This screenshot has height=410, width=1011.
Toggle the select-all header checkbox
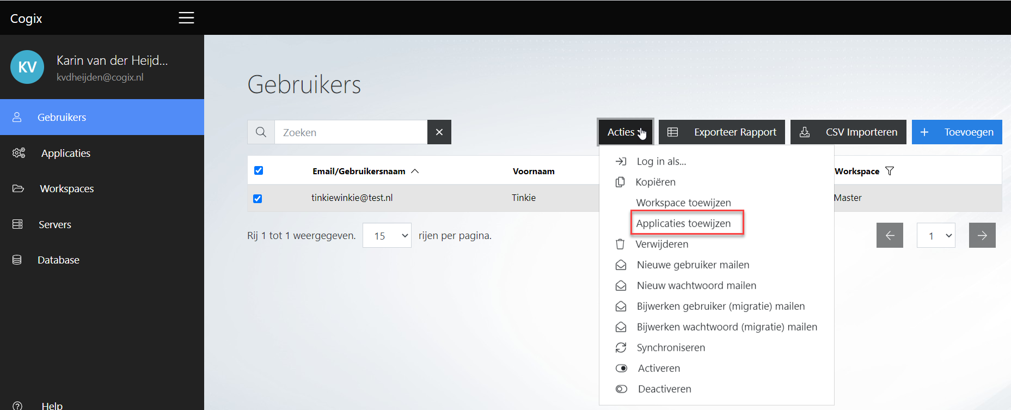[259, 170]
